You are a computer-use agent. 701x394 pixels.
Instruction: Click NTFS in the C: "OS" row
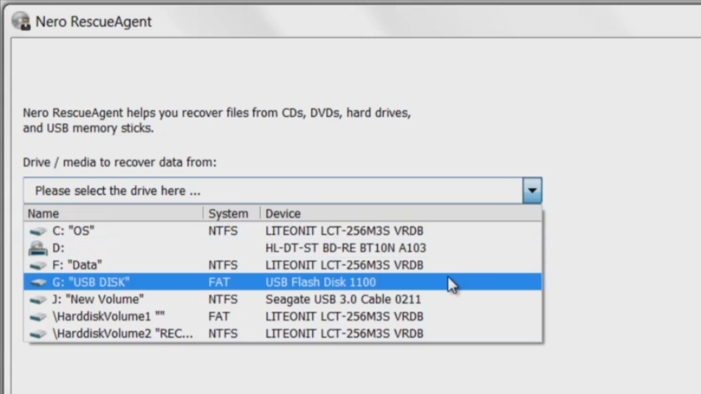click(x=223, y=231)
